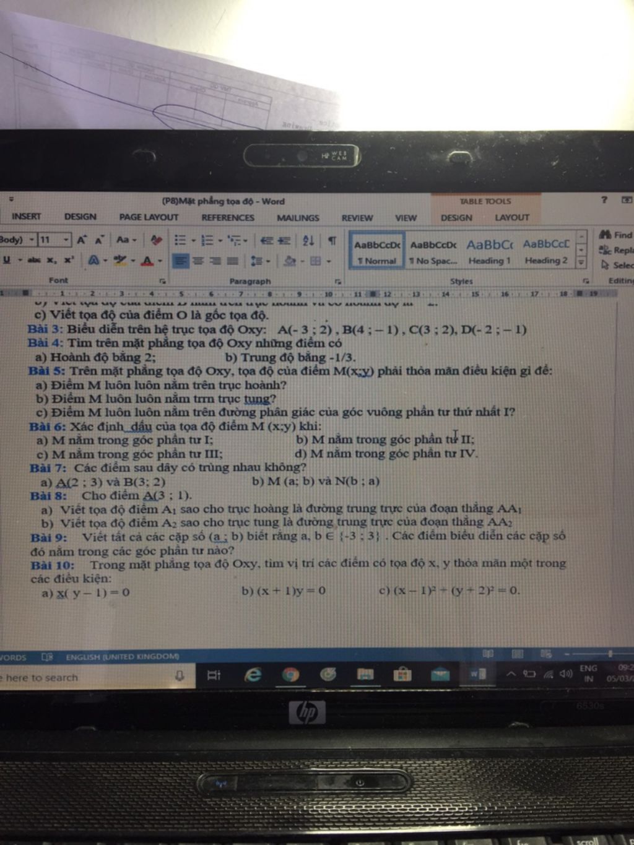This screenshot has width=634, height=845.
Task: Click the numbered list icon
Action: pos(207,240)
